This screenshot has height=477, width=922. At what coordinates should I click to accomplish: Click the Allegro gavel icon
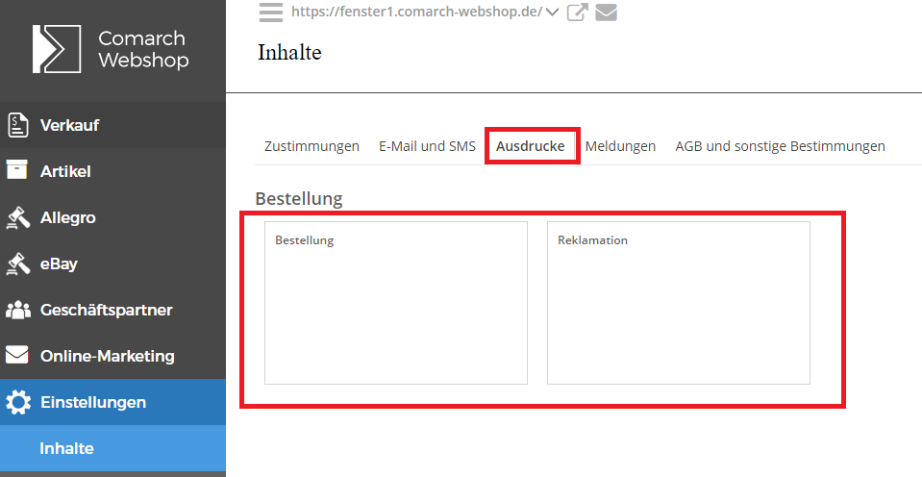[17, 217]
